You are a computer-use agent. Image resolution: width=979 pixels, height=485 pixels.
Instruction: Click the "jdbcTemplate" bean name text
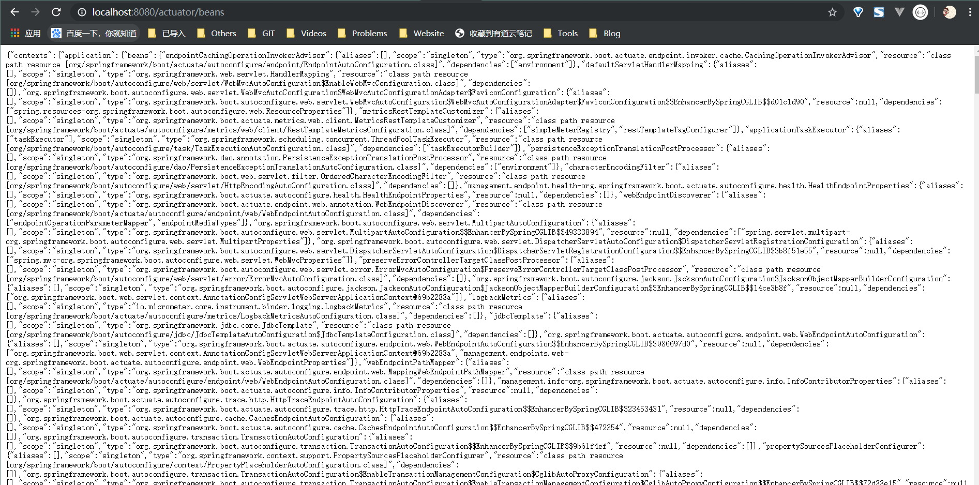pyautogui.click(x=518, y=316)
